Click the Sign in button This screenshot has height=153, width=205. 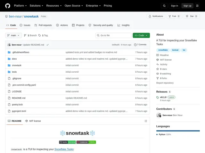click(x=174, y=6)
